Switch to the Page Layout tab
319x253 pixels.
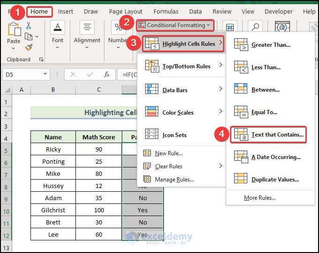click(x=126, y=12)
